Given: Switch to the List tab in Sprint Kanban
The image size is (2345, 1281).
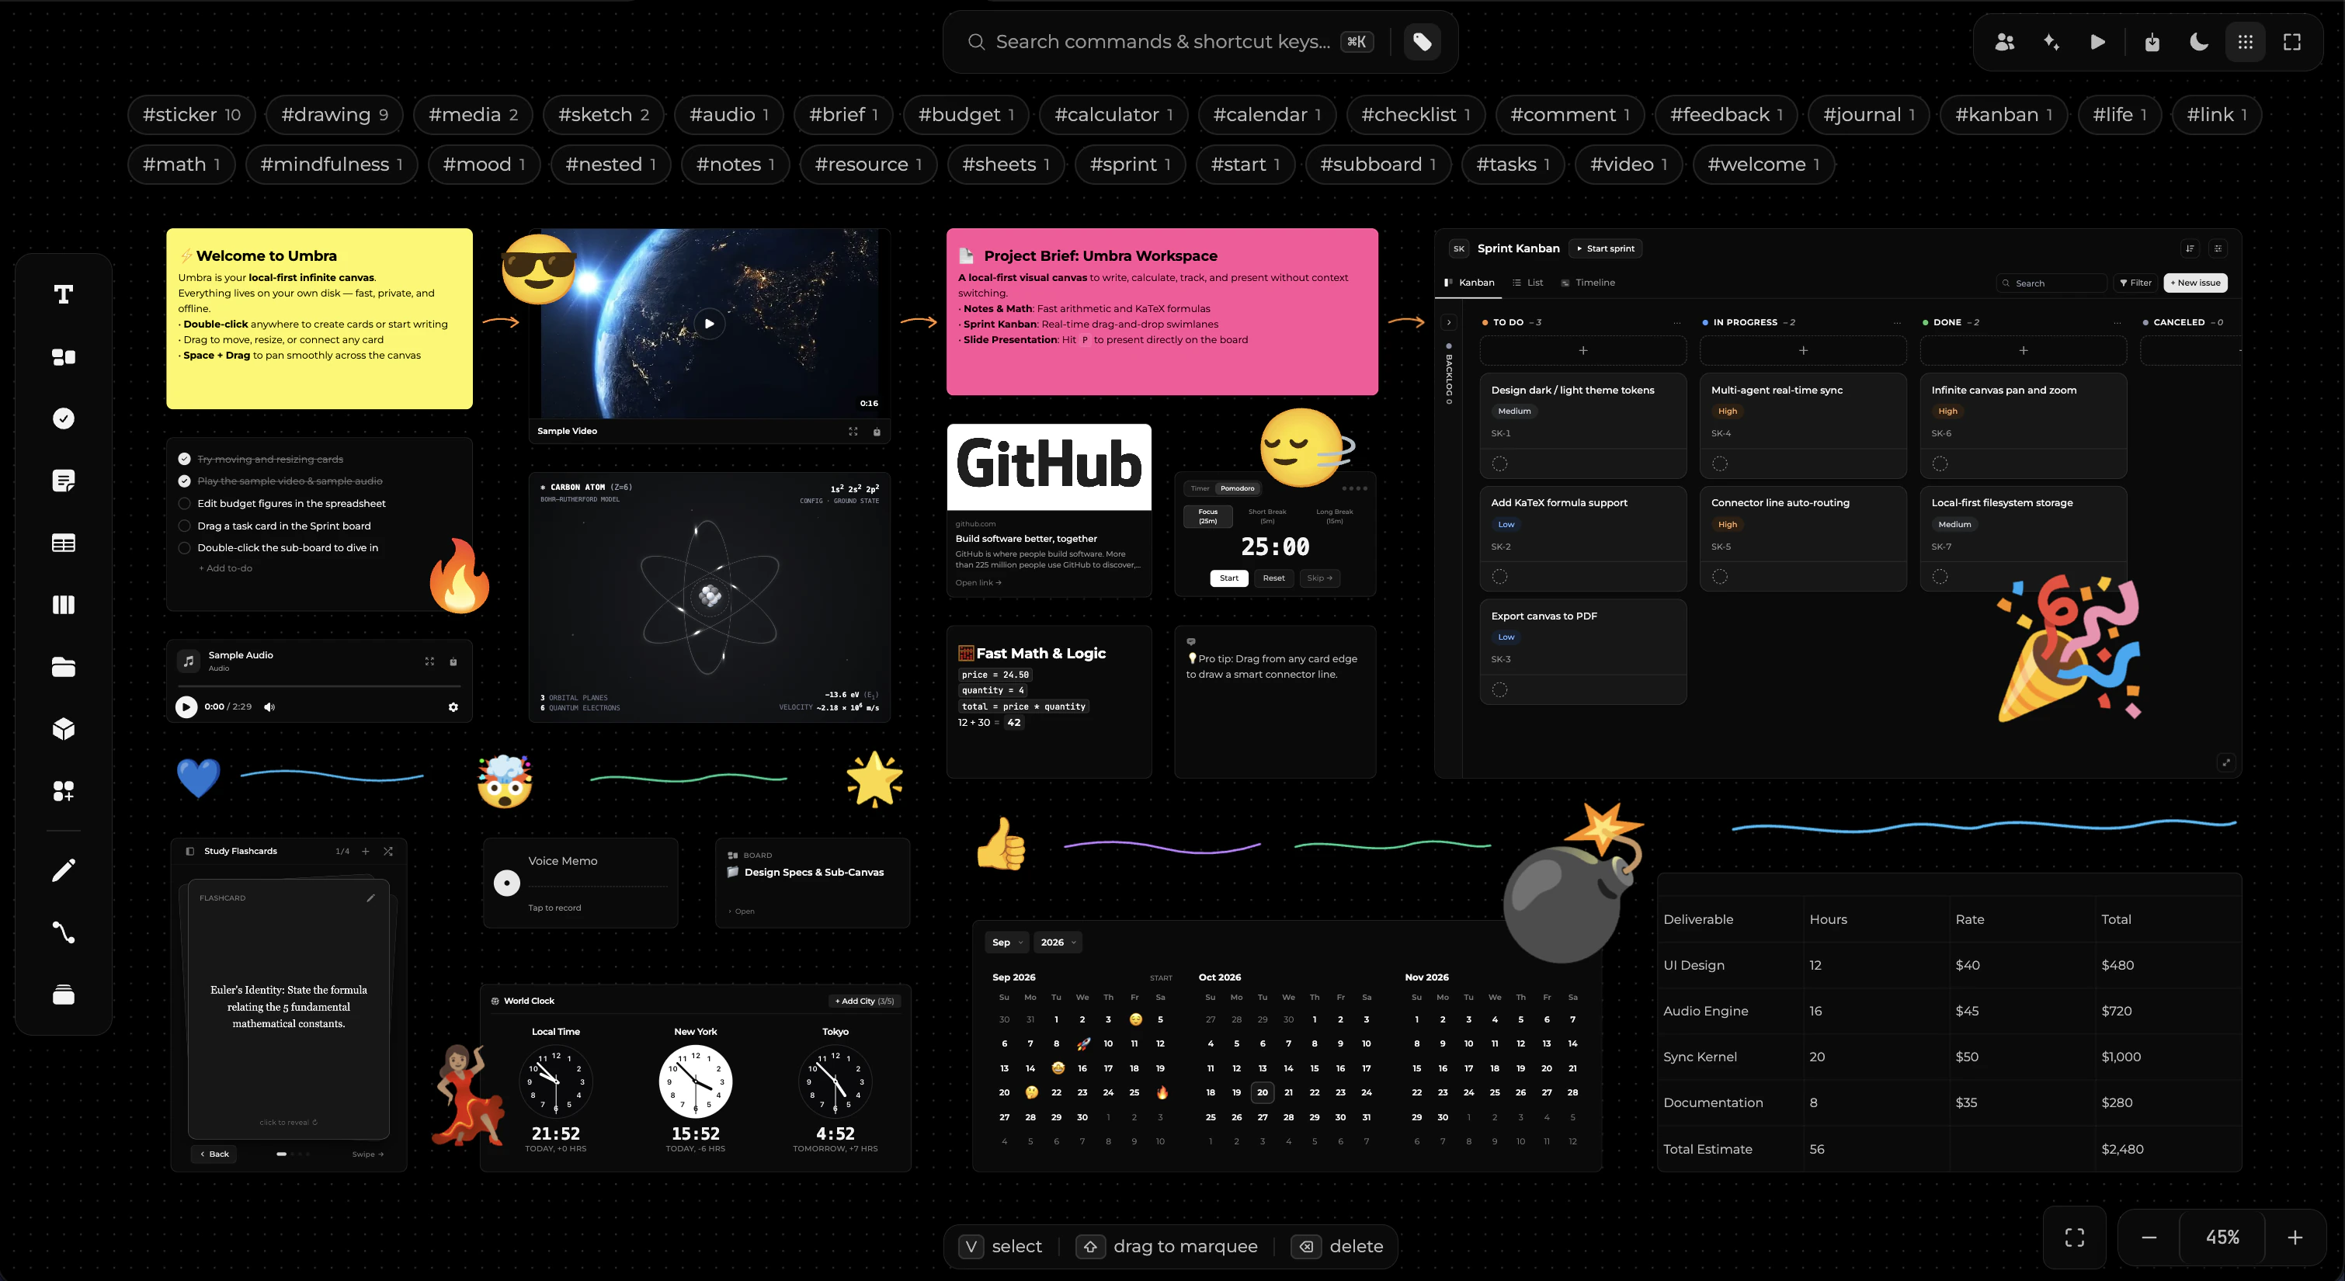Looking at the screenshot, I should tap(1527, 283).
